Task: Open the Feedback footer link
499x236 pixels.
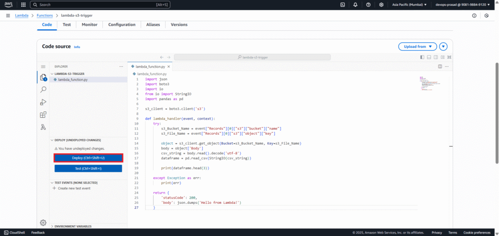Action: [x=38, y=233]
